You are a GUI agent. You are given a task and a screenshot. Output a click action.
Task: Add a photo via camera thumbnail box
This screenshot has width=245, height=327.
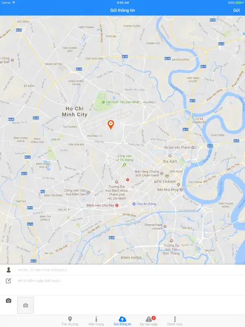(x=26, y=305)
